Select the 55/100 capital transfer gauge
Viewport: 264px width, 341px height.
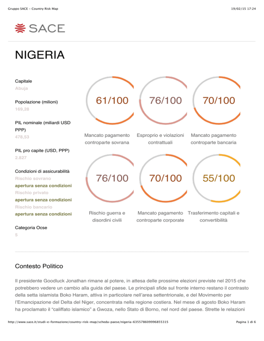click(217, 178)
